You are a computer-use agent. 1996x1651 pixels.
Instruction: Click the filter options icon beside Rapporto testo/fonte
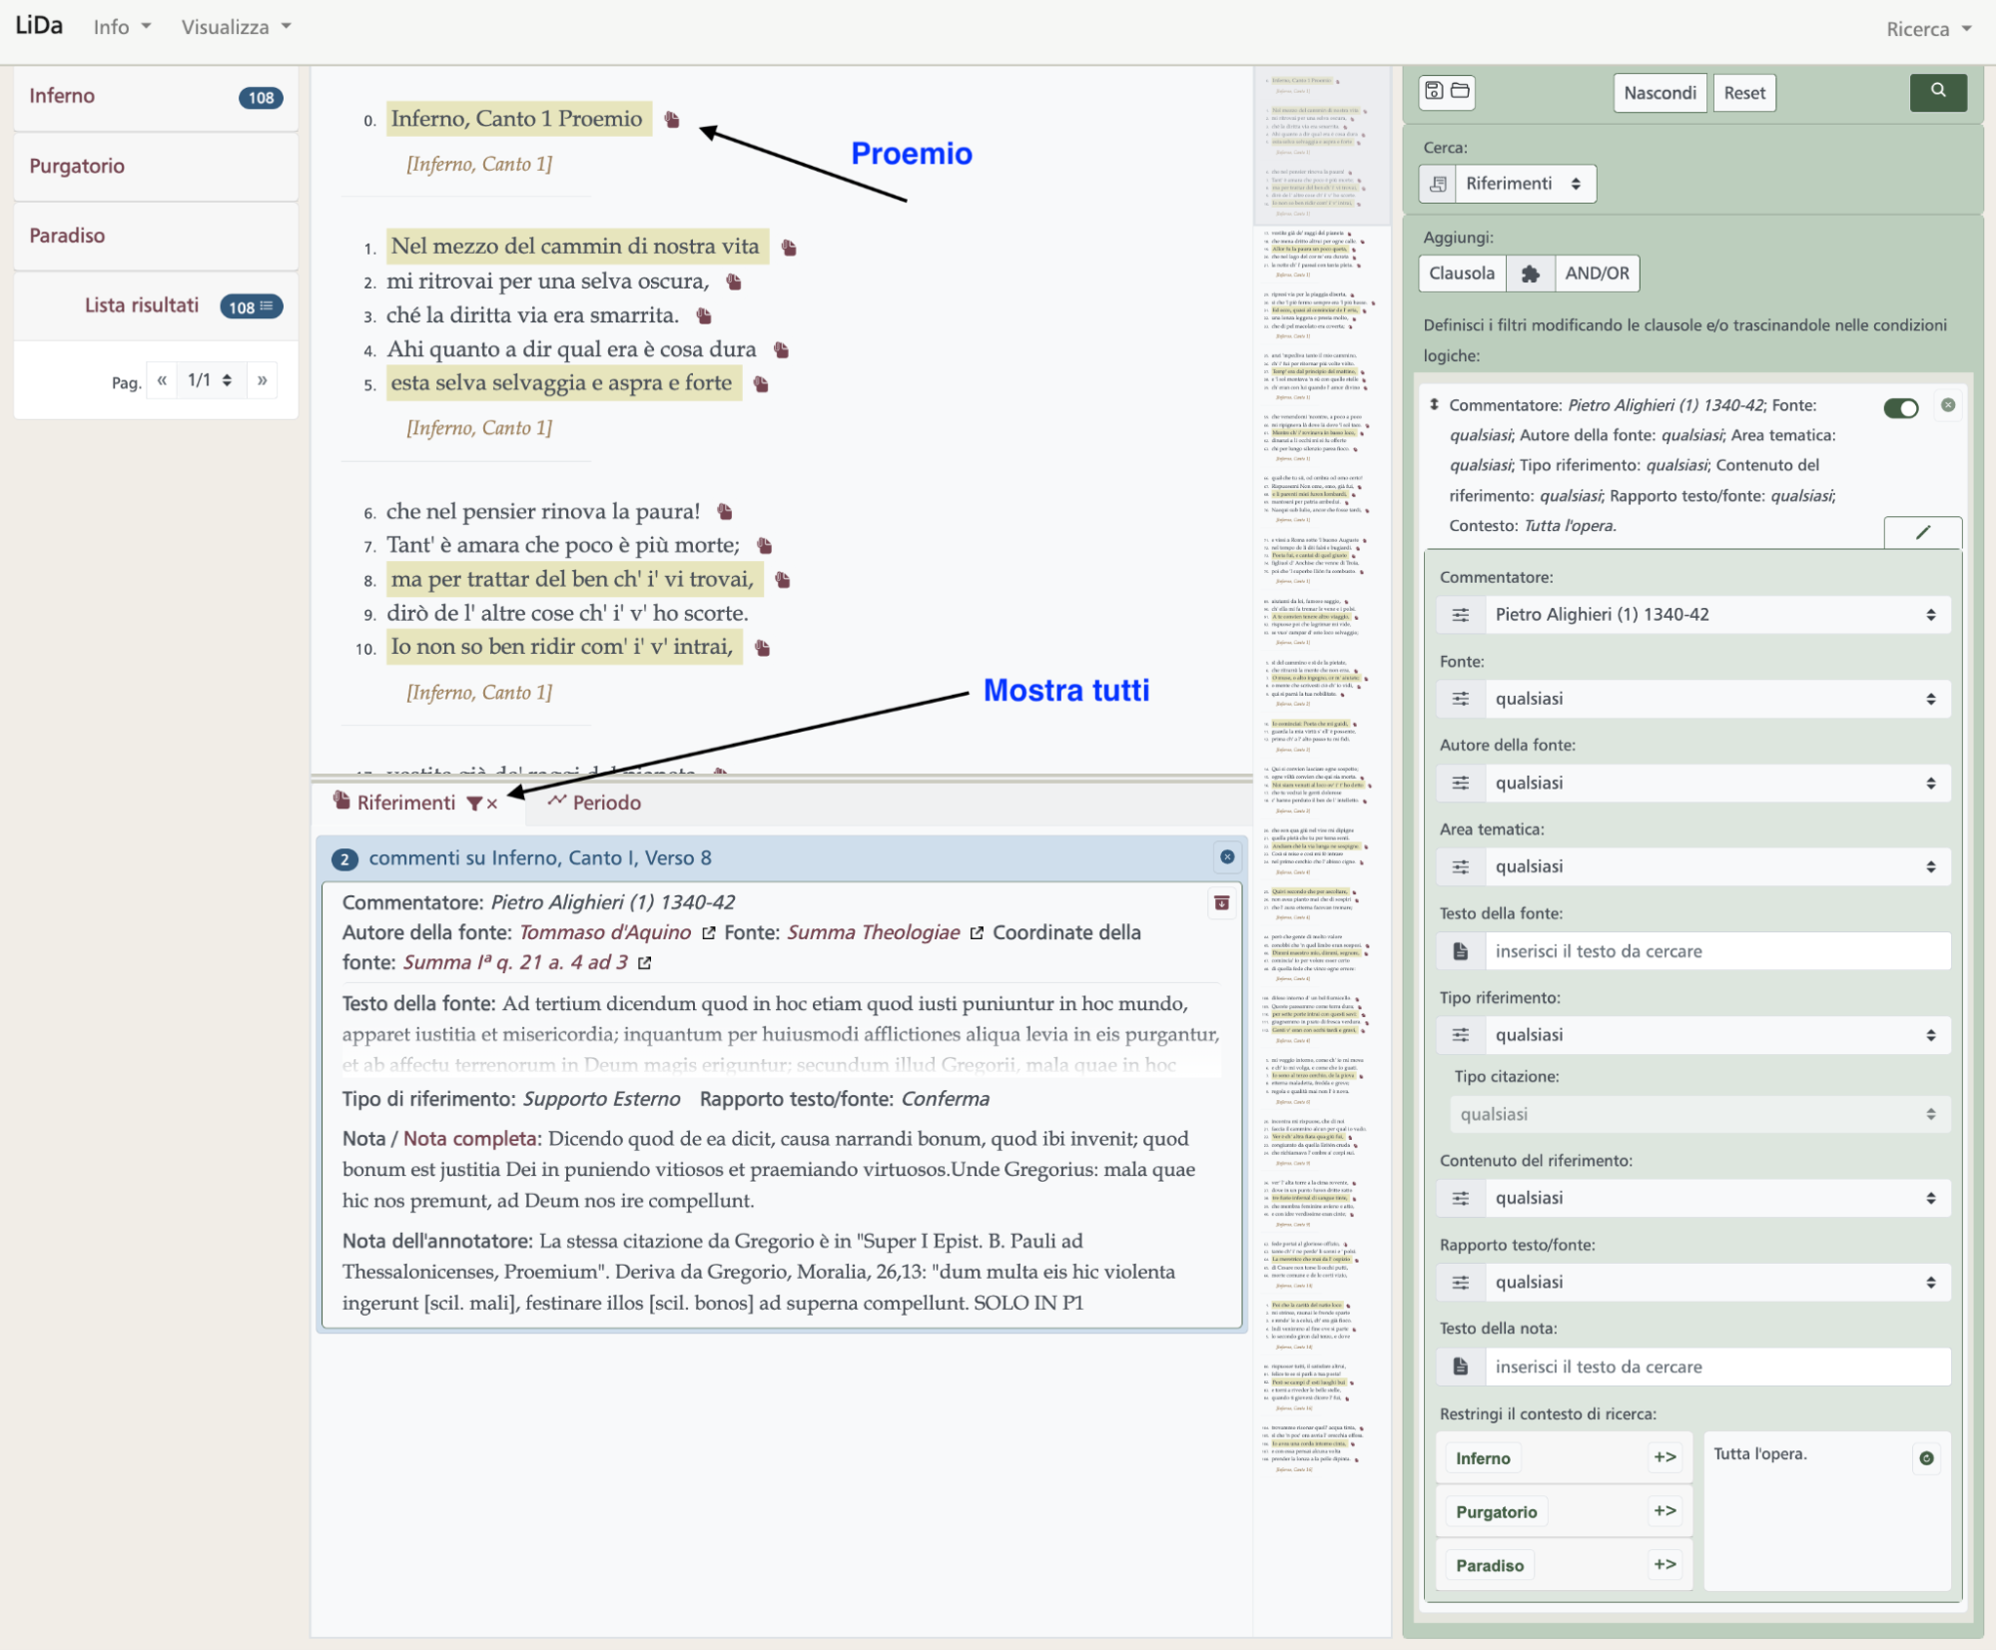click(1461, 1283)
